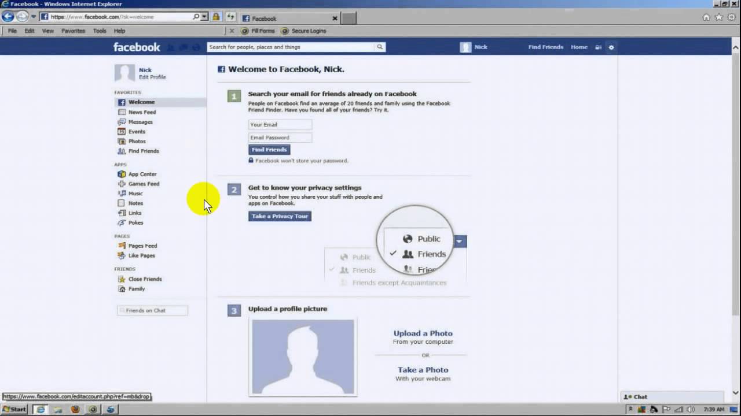This screenshot has height=416, width=741.
Task: Open the Tools menu
Action: pos(100,31)
